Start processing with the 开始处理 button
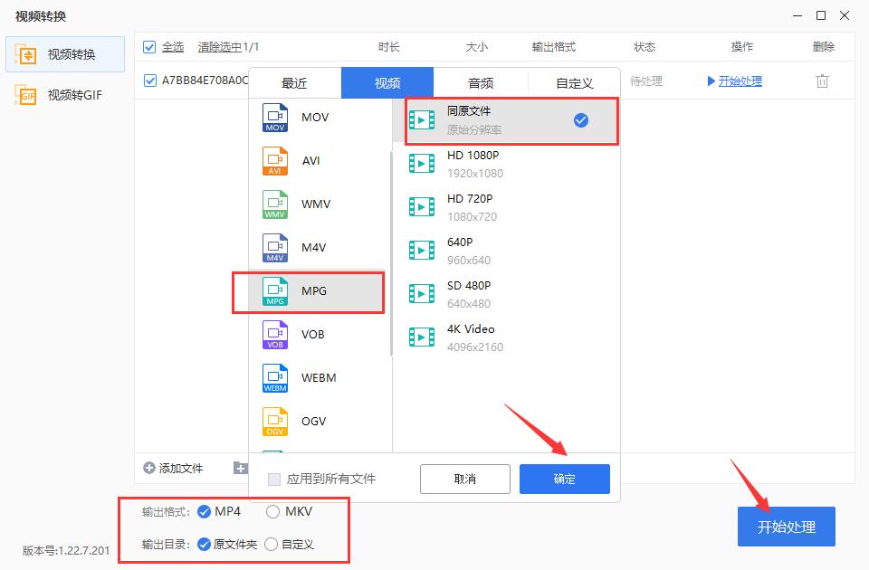 tap(787, 526)
